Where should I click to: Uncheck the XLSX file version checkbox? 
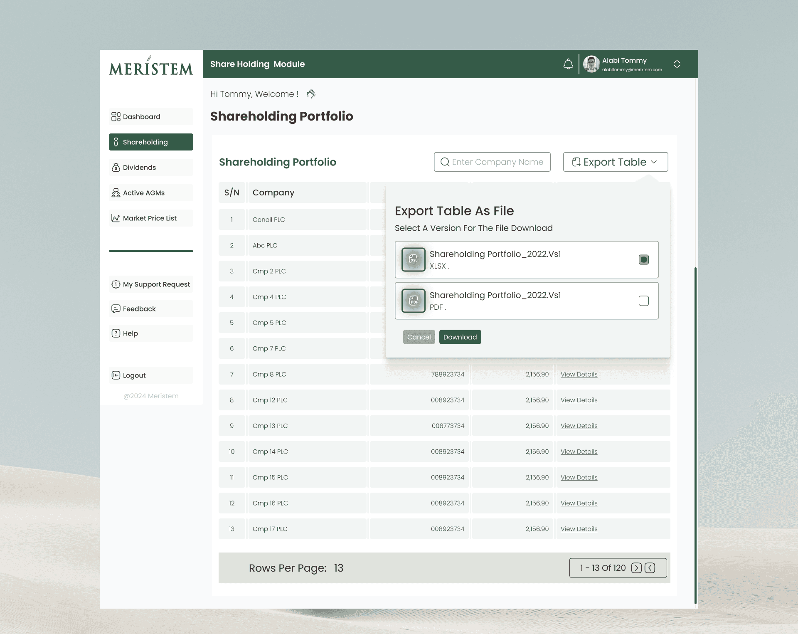[x=643, y=260]
